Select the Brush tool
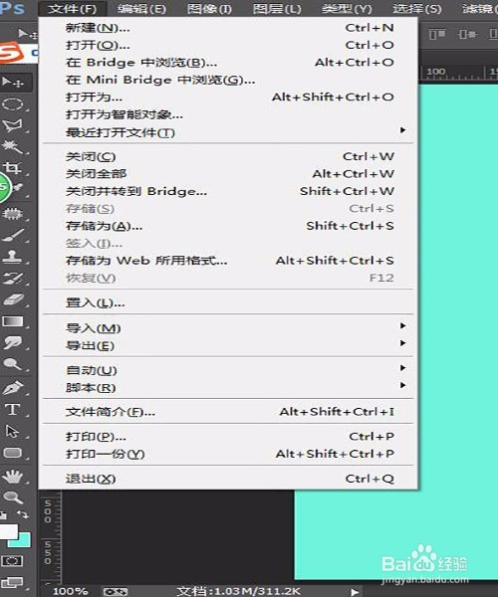Viewport: 498px width, 597px height. click(x=13, y=235)
